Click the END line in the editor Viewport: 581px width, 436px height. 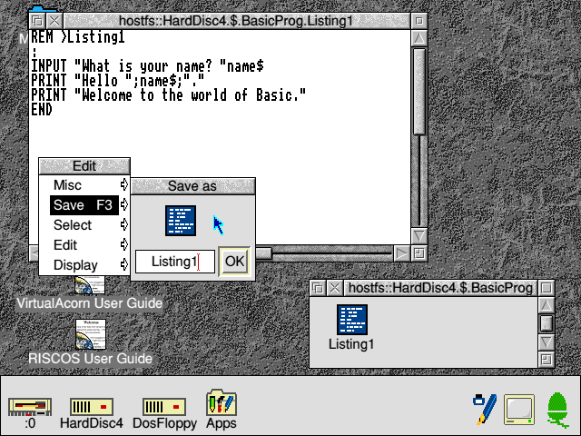42,109
